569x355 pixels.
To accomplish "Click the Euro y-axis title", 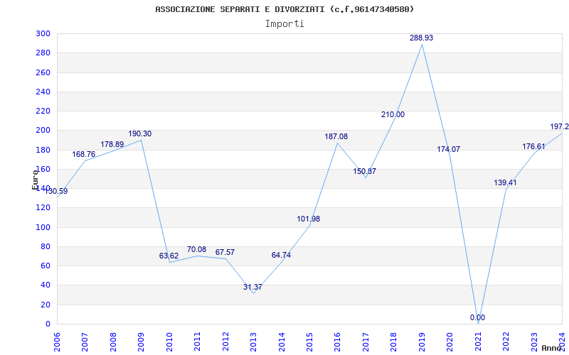I will (35, 180).
